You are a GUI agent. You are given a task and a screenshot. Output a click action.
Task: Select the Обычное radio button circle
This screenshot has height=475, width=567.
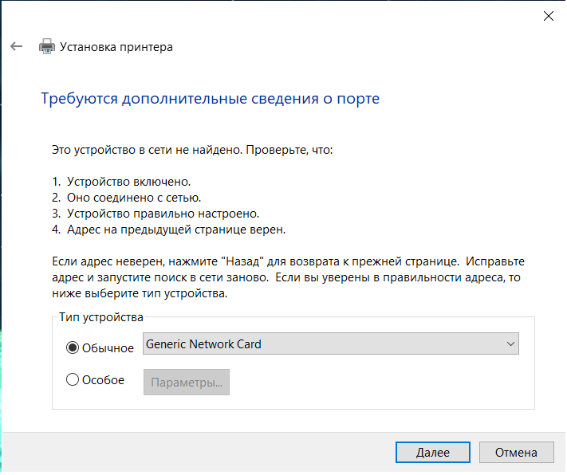pos(73,348)
